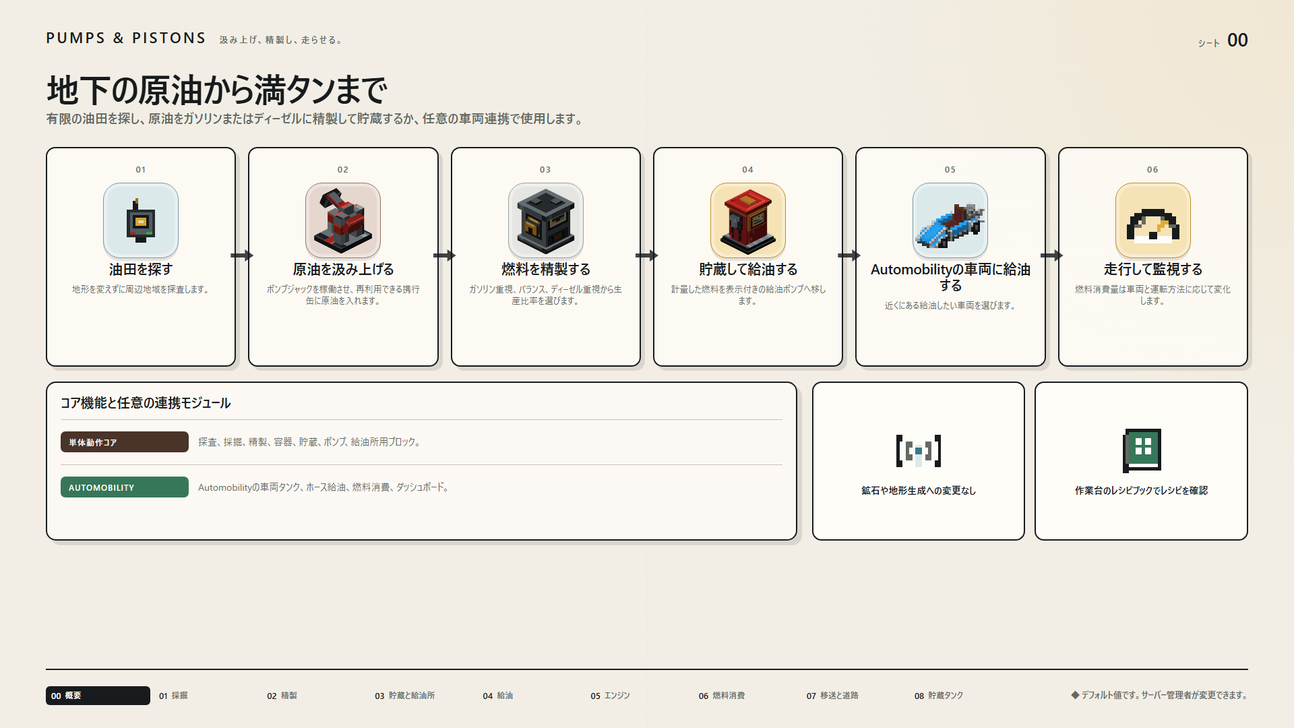Open the 04 給油 tab
Viewport: 1294px width, 728px height.
coord(497,696)
